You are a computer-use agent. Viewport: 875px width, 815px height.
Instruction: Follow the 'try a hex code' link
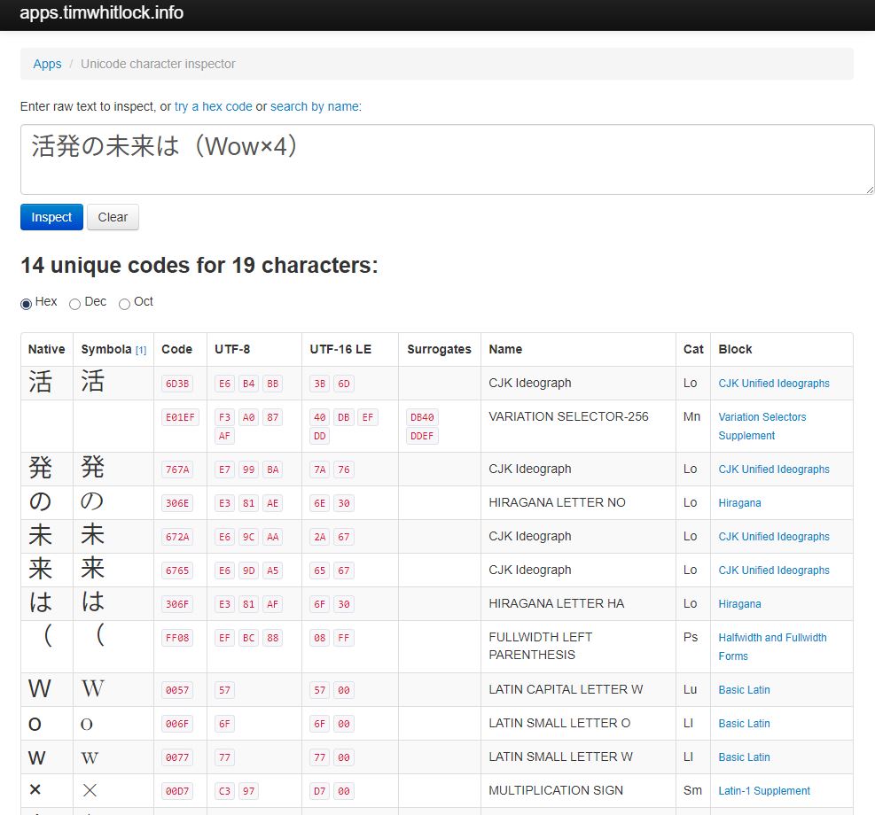pos(213,106)
